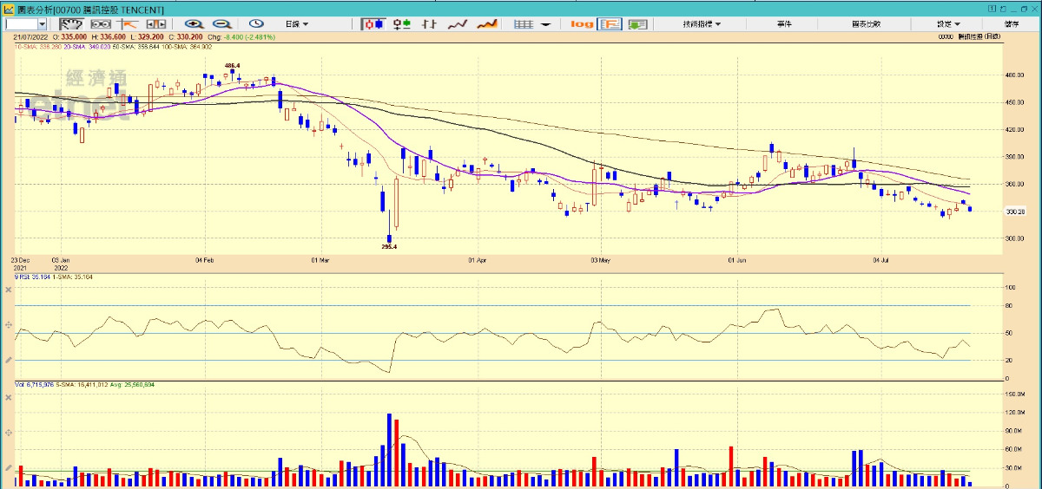Select the hand pan tool
The height and width of the screenshot is (489, 1042).
point(70,24)
